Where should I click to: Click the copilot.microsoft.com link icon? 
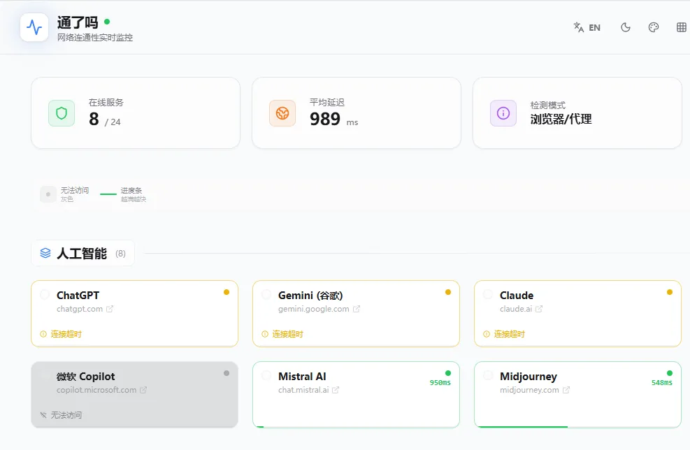point(143,390)
